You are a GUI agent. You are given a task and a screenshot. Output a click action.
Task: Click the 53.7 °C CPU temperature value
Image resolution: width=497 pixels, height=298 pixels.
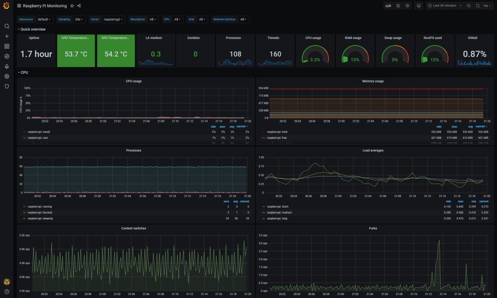[x=76, y=54]
